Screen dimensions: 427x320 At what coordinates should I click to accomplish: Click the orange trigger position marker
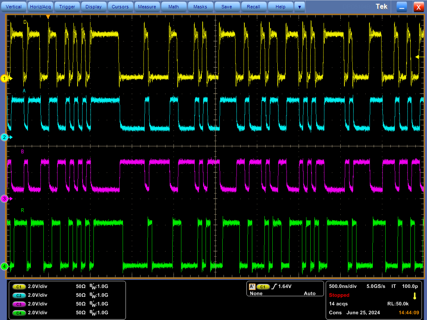(x=47, y=16)
